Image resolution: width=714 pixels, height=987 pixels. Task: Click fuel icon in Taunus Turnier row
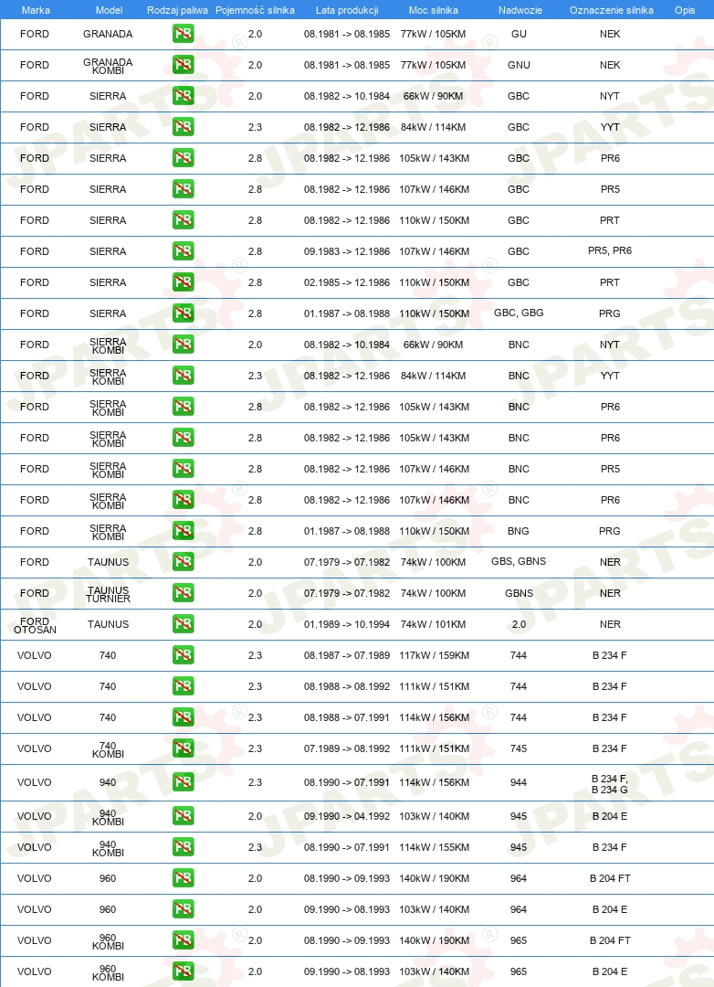183,592
